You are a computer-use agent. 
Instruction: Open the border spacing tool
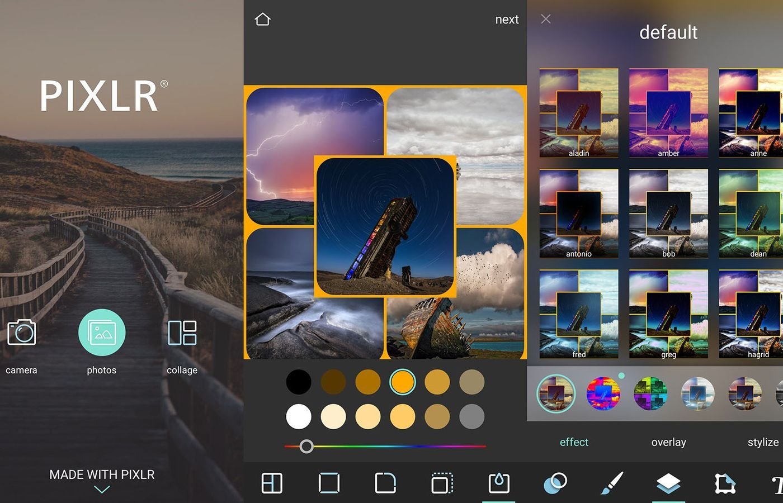tap(442, 483)
